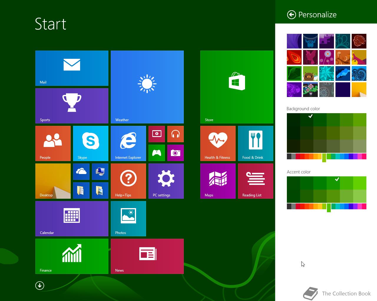Select the blue waves background thumbnail
Screen dimensions: 377x301
[359, 73]
